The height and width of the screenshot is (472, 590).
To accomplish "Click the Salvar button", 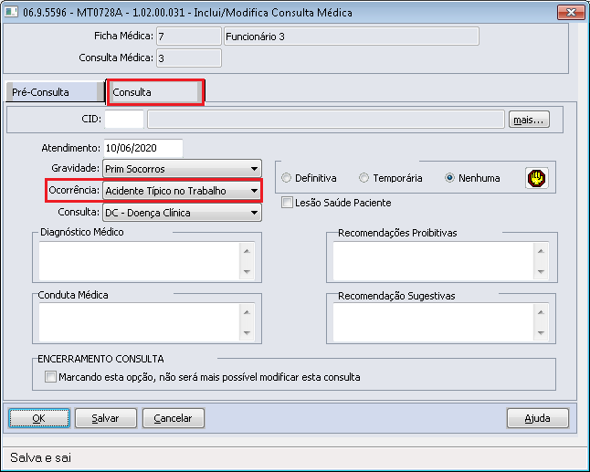I will 106,418.
